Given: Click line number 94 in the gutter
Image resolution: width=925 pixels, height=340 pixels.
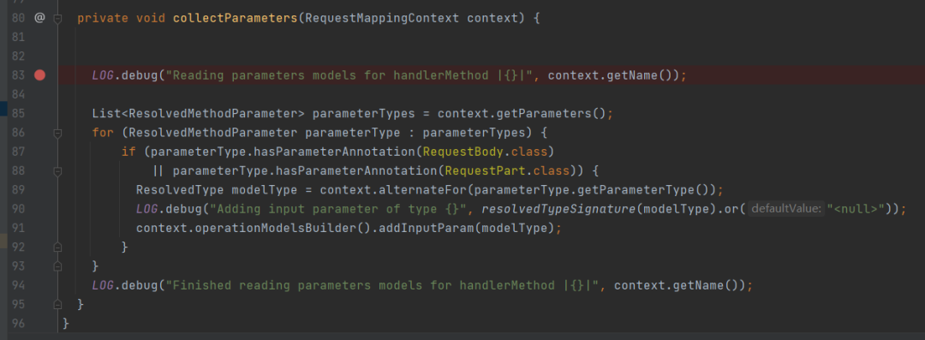Looking at the screenshot, I should pos(18,285).
